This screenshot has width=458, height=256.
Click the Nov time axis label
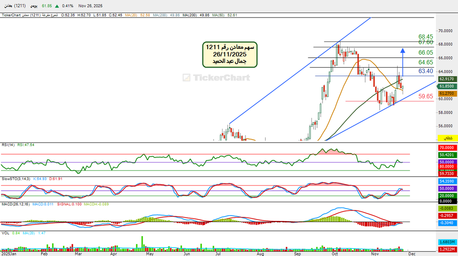click(374, 253)
